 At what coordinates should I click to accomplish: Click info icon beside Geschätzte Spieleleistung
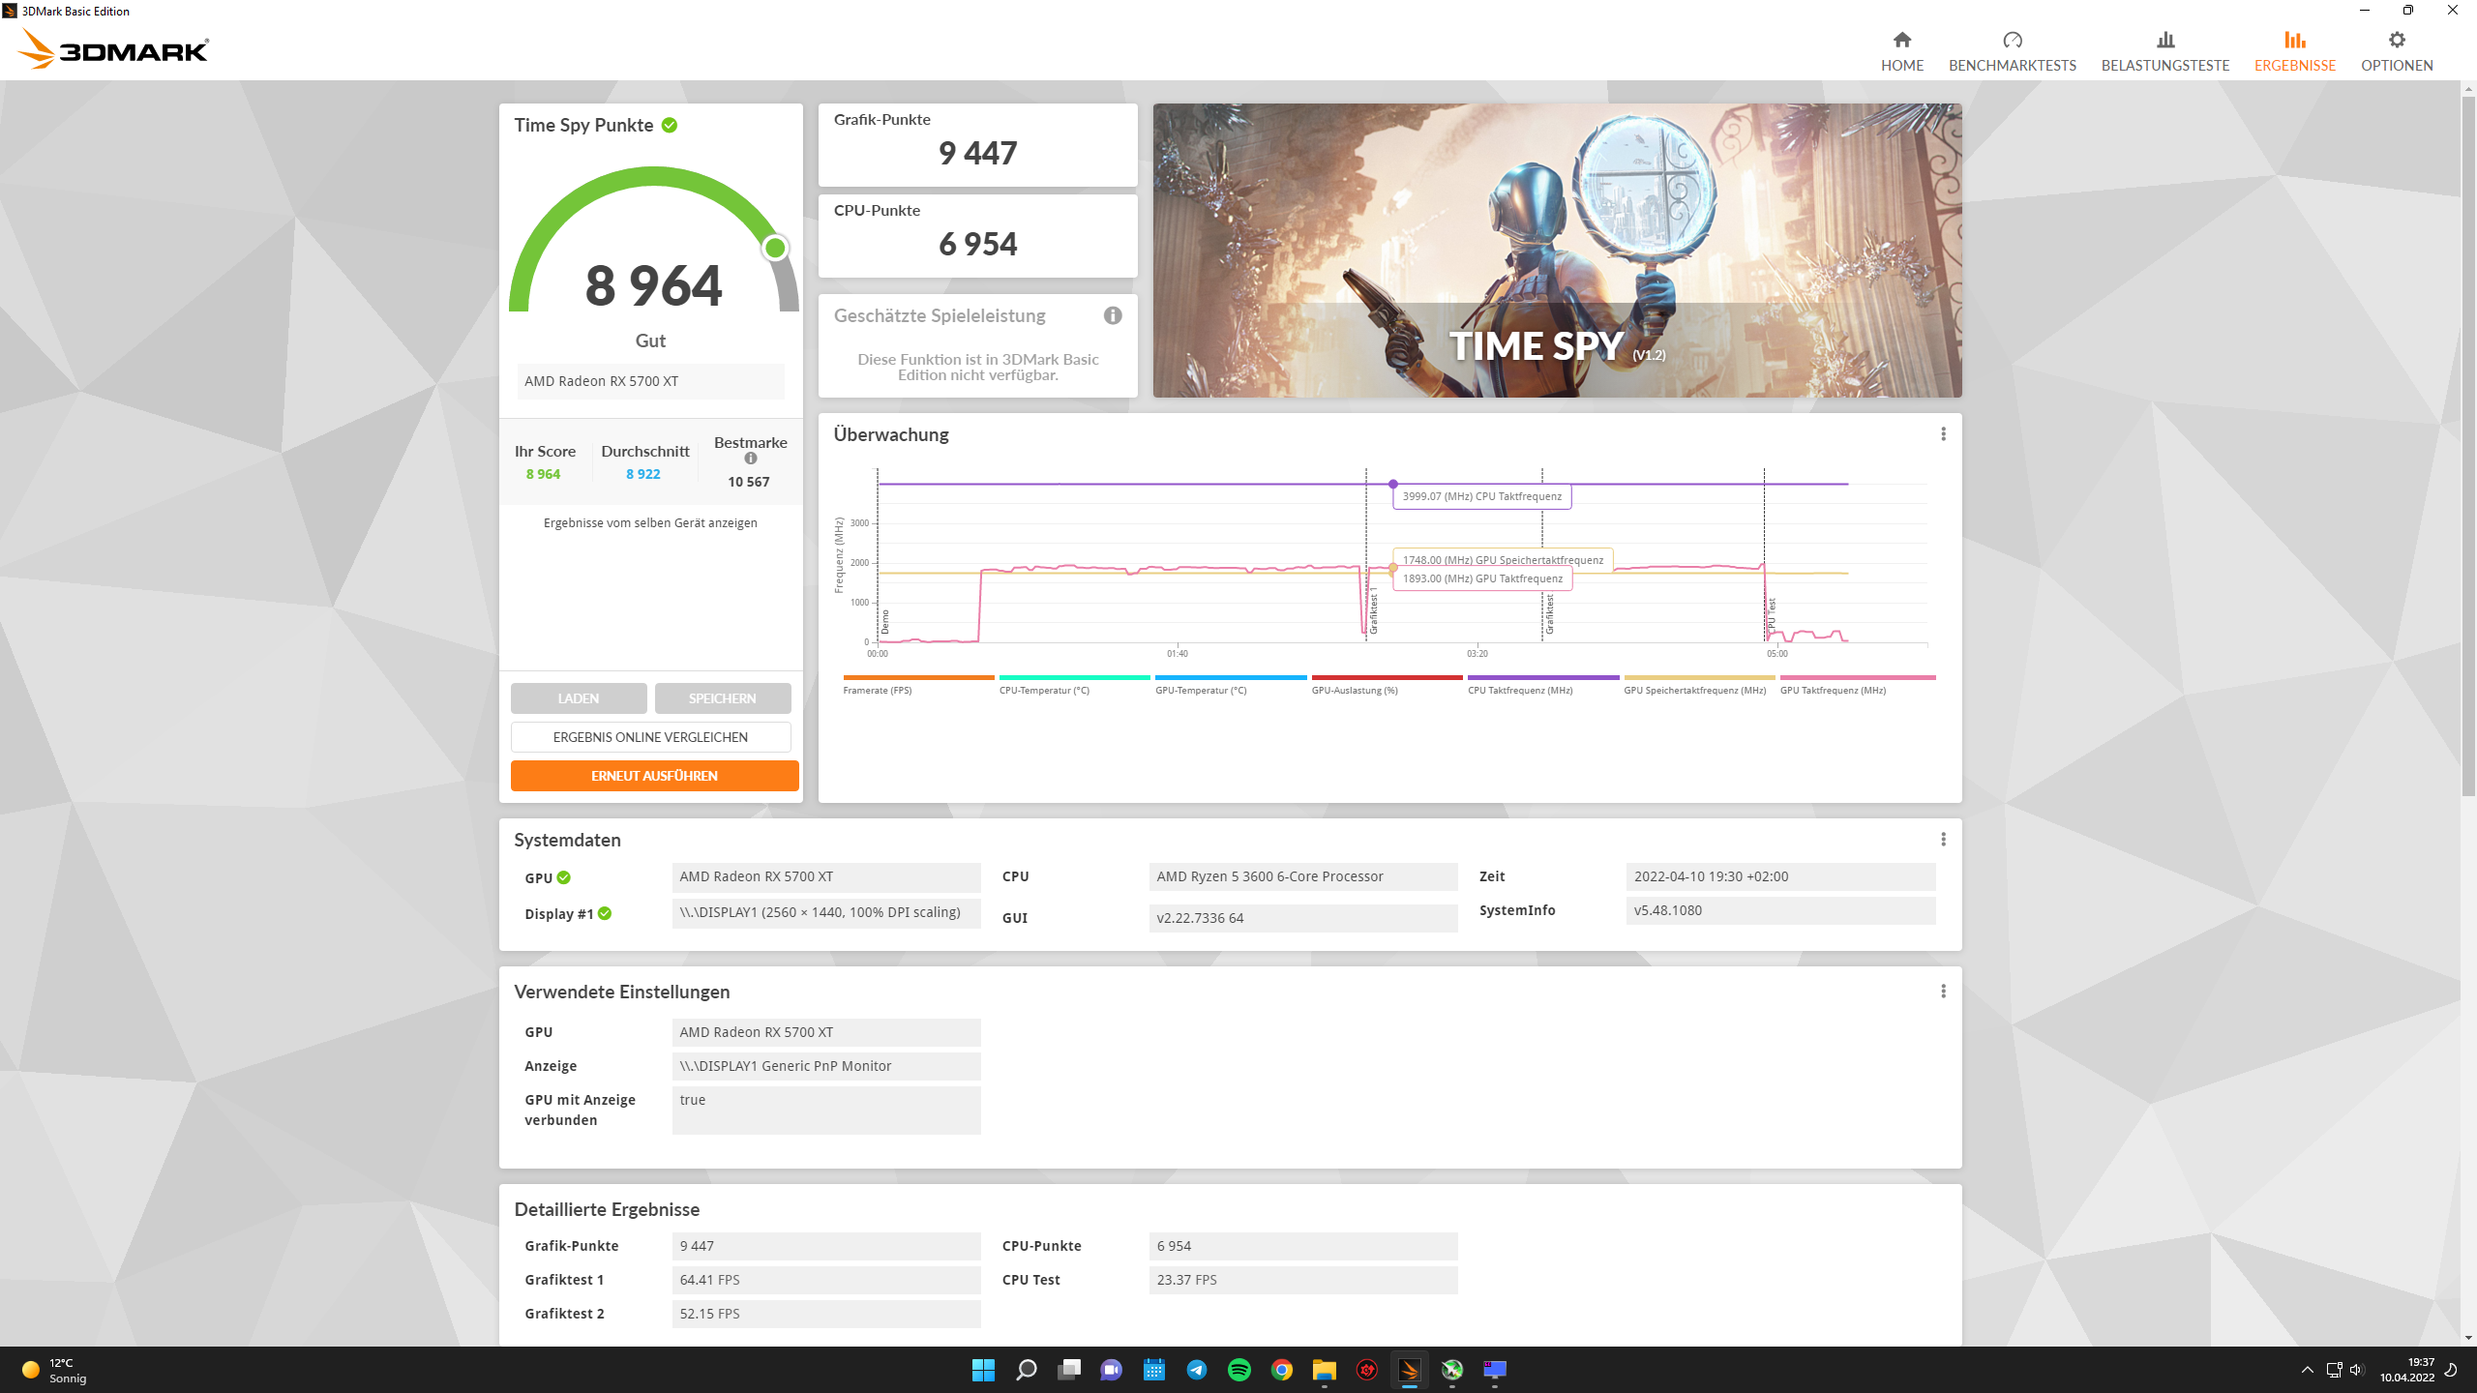coord(1113,315)
